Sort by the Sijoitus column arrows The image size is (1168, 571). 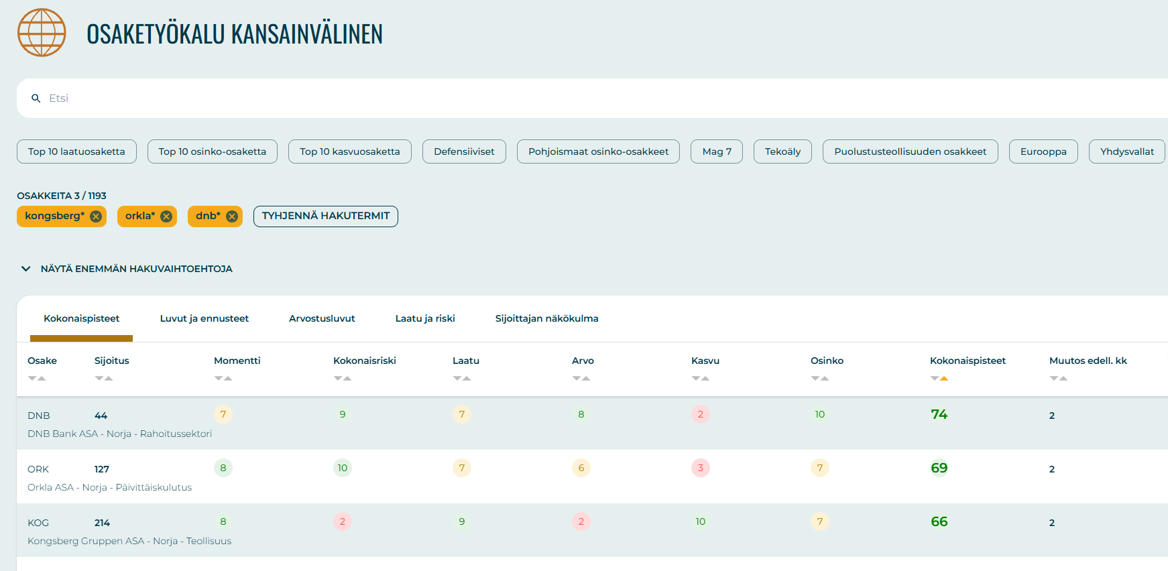coord(104,379)
